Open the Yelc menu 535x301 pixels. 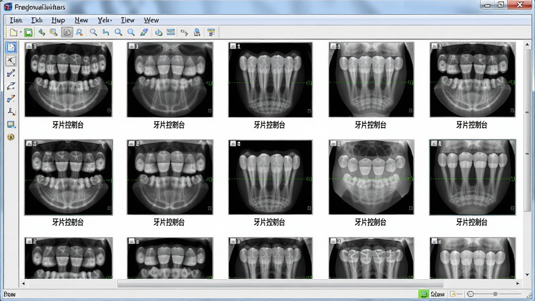(x=104, y=20)
